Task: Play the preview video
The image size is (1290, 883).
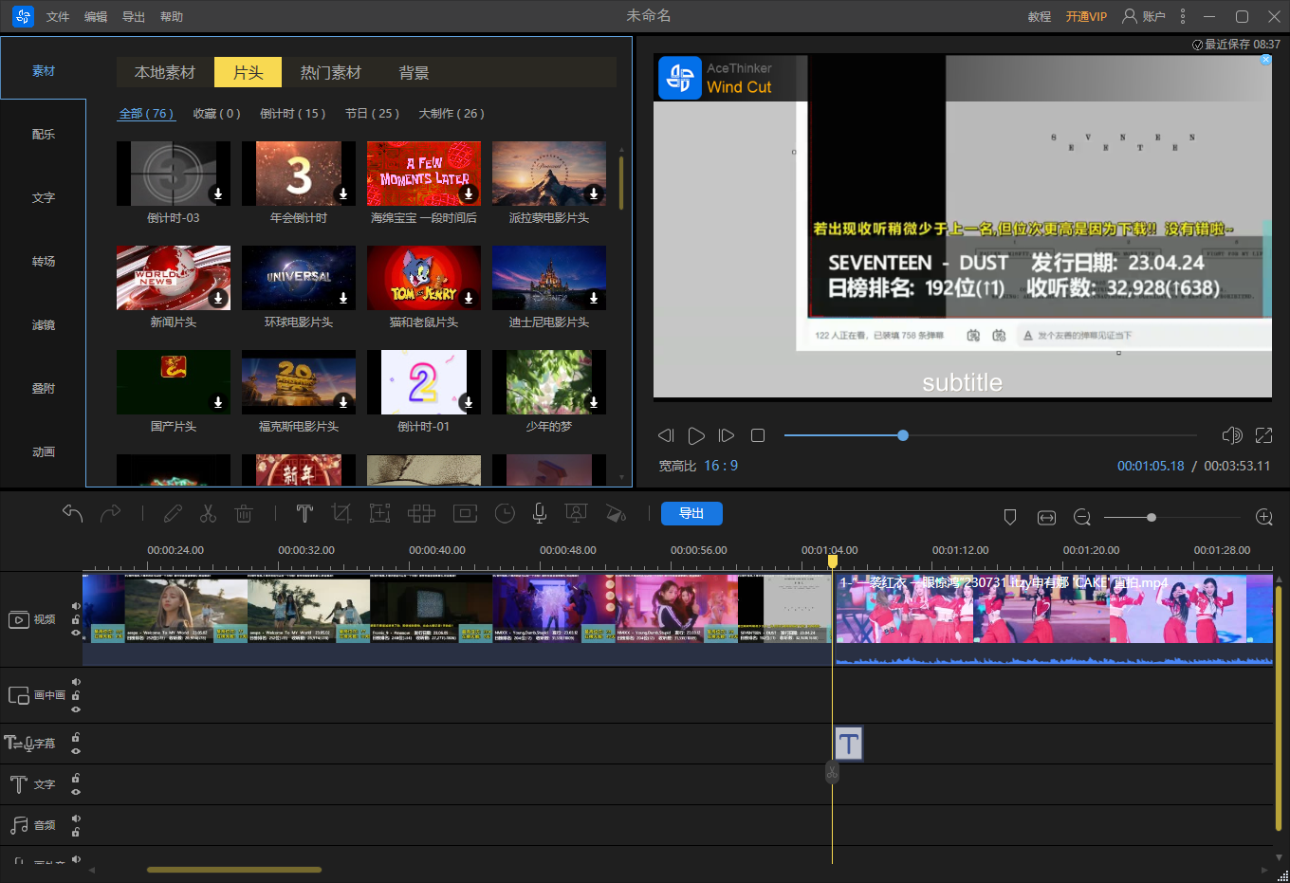Action: click(696, 435)
